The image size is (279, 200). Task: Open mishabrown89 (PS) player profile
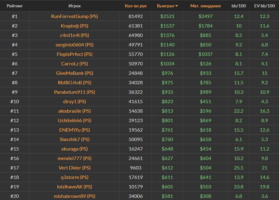[x=75, y=196]
